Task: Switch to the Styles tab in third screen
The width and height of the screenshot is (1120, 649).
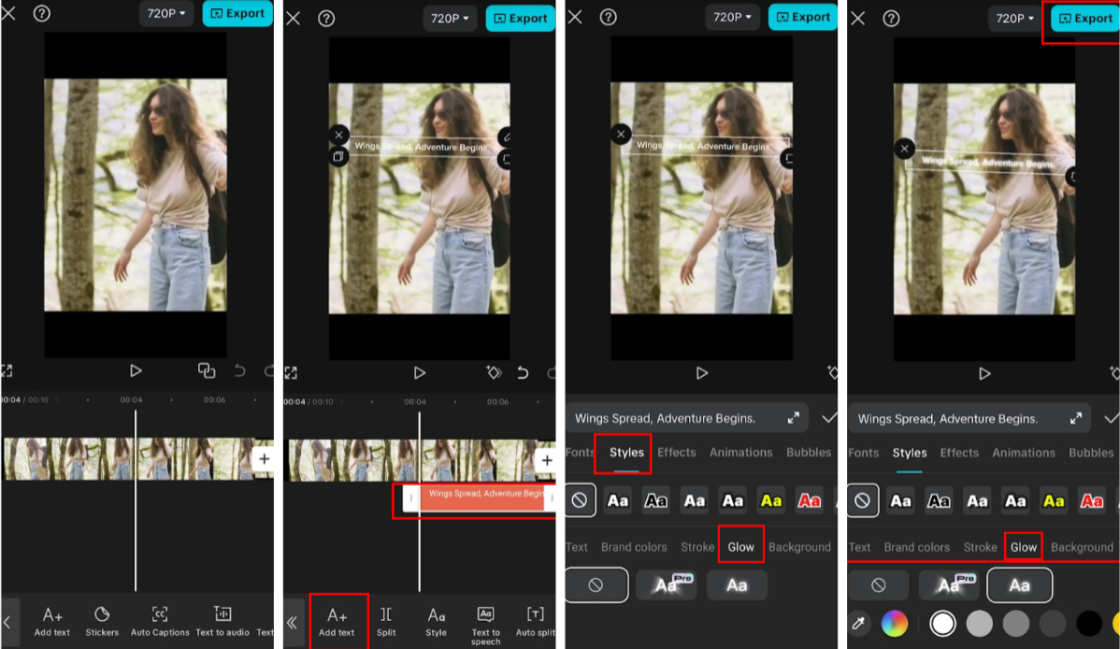Action: [626, 453]
